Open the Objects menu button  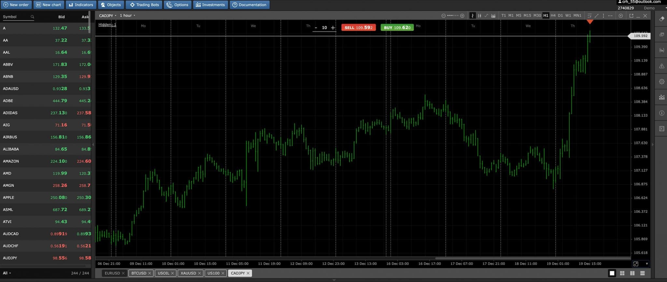click(111, 5)
